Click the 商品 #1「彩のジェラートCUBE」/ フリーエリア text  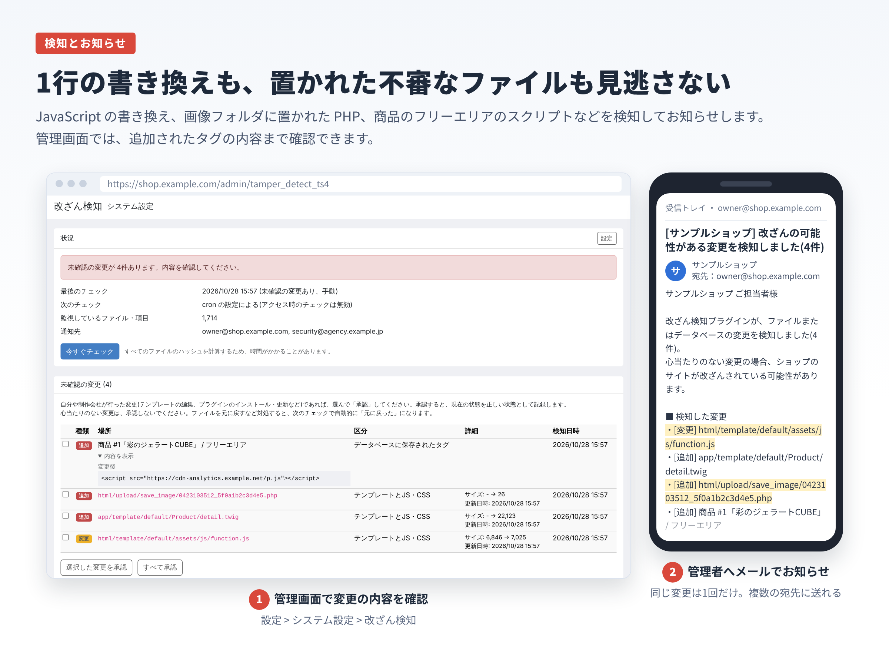(x=172, y=445)
